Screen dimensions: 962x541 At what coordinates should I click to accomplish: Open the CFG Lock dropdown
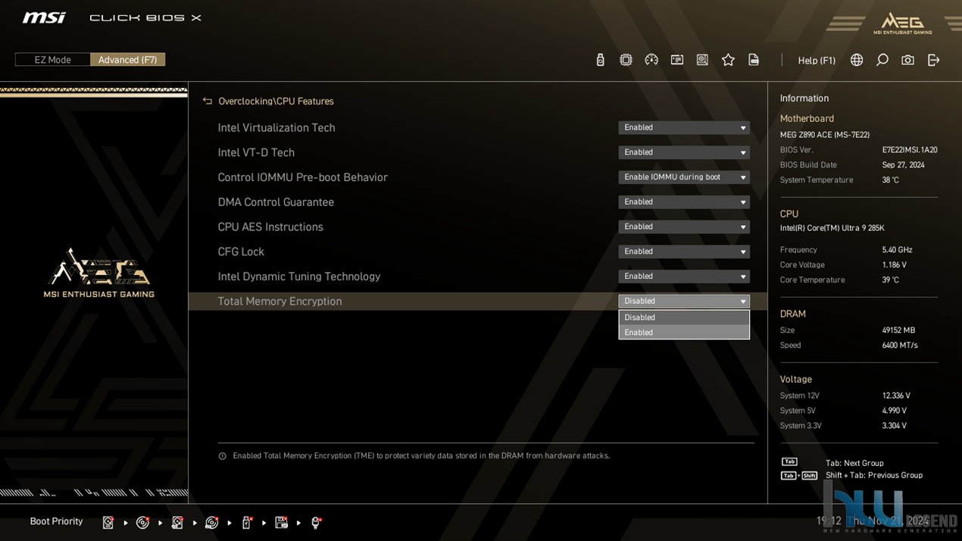[x=684, y=252]
